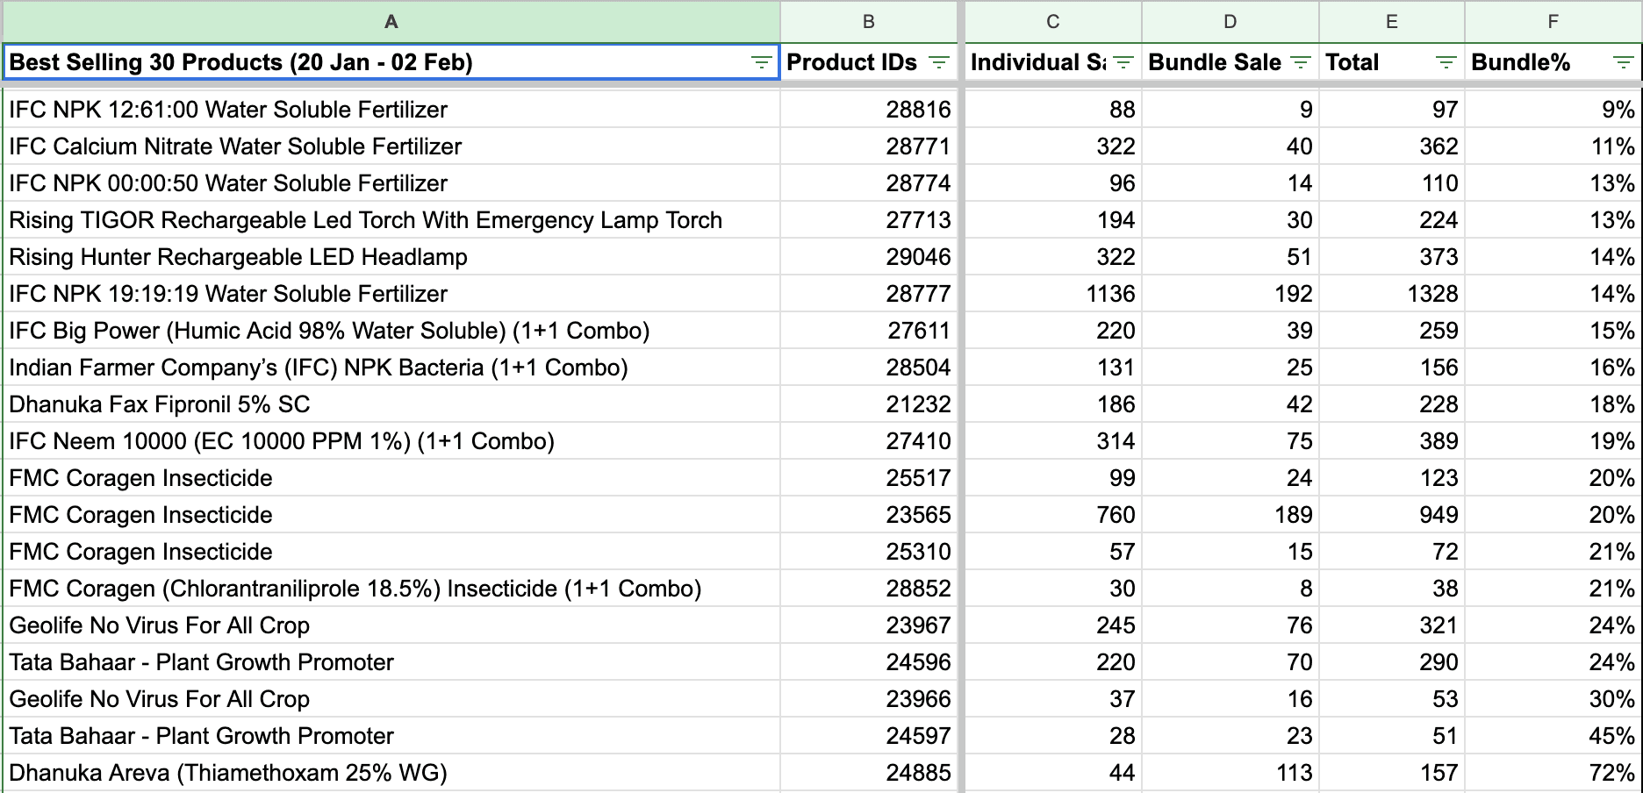
Task: Select 'IFC NPK 00:00:50 Water Soluble Fertilizer' cell
Action: tap(391, 183)
